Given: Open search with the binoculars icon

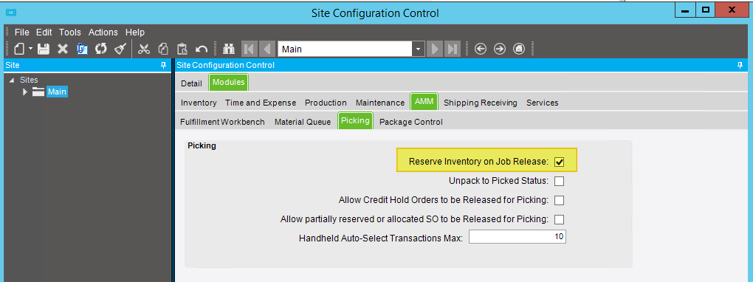Looking at the screenshot, I should tap(229, 49).
